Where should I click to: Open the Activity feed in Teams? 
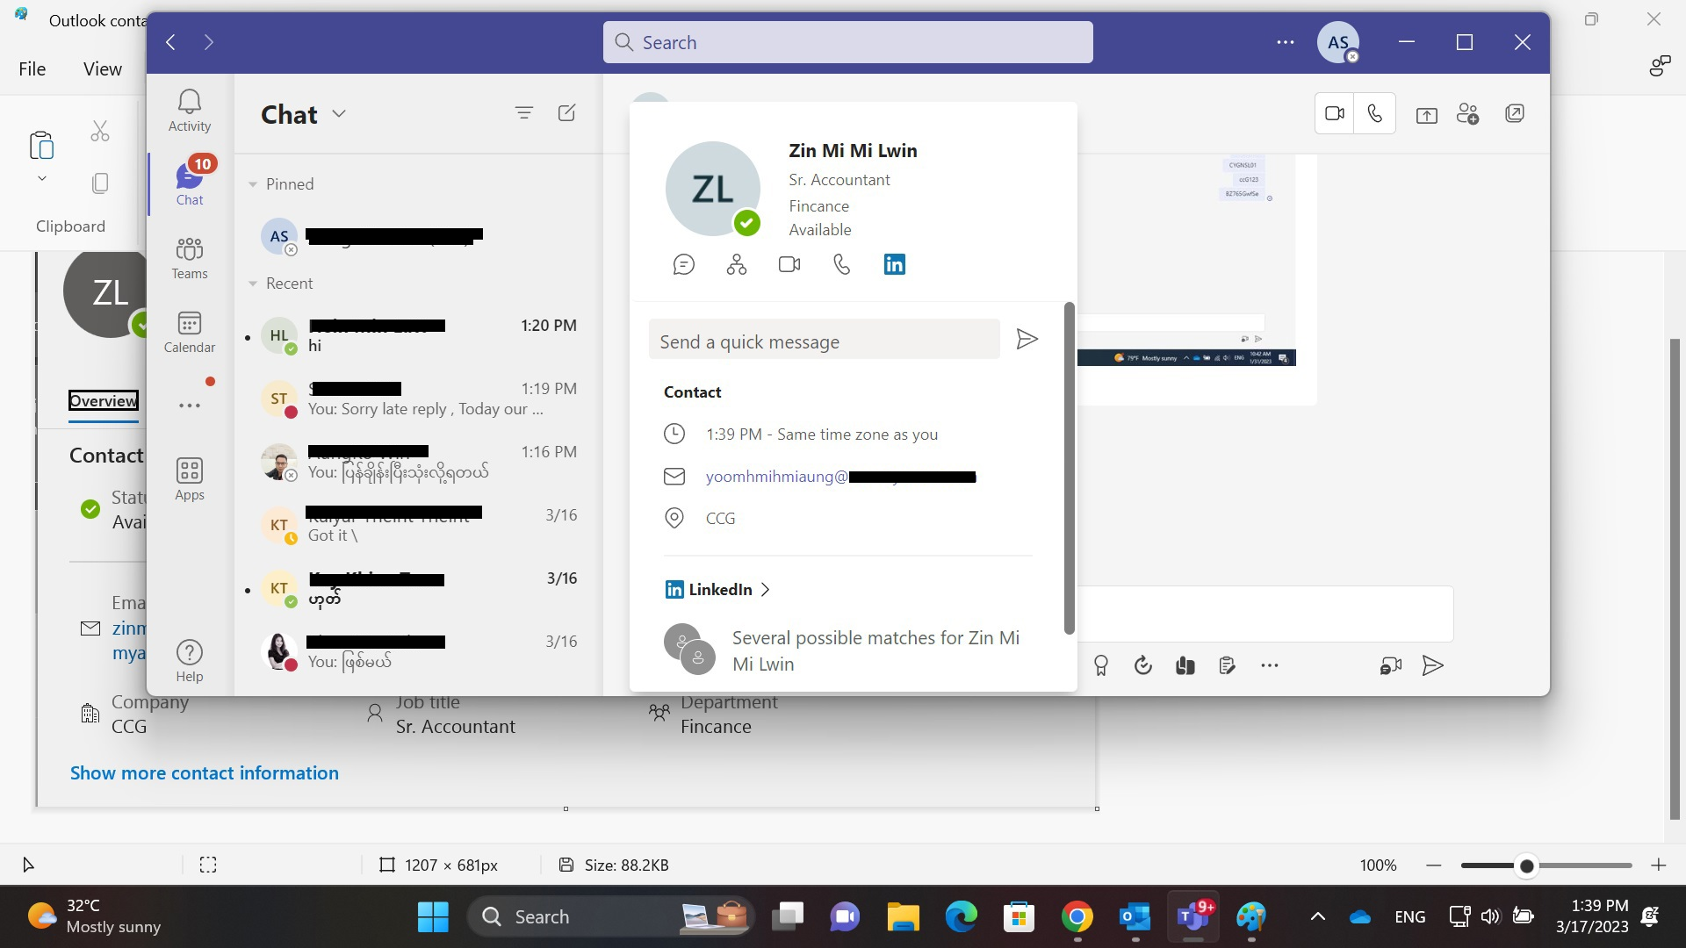point(189,107)
